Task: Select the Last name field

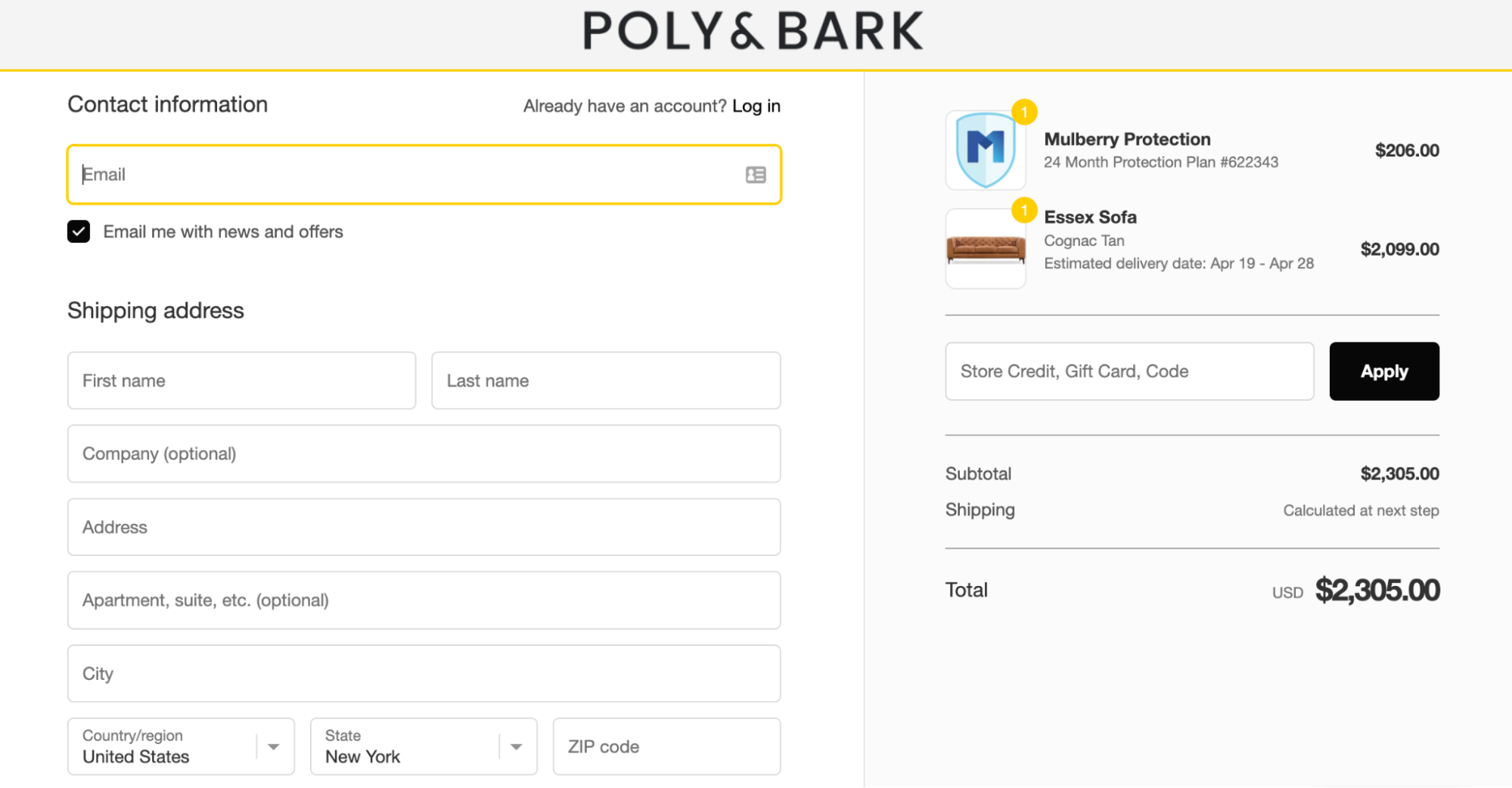Action: point(605,380)
